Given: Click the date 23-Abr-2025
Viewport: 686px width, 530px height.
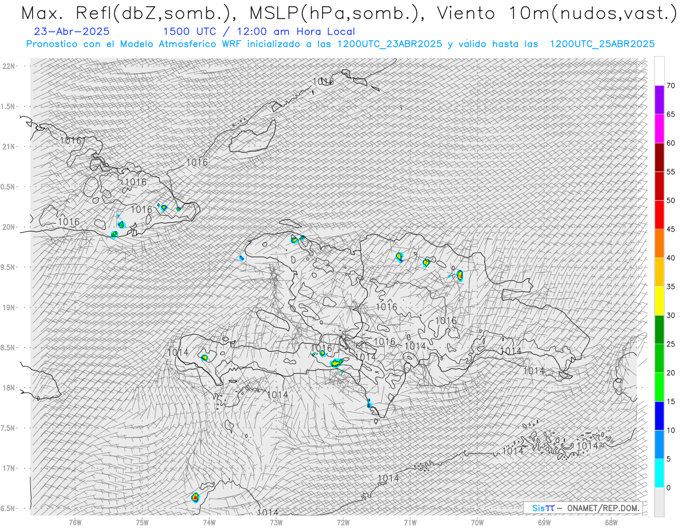Looking at the screenshot, I should click(x=72, y=32).
